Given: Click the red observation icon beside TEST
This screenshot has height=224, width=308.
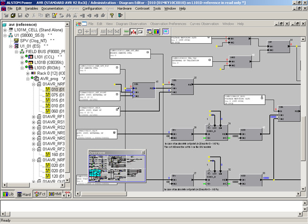Looking at the screenshot, I should pyautogui.click(x=134, y=32).
